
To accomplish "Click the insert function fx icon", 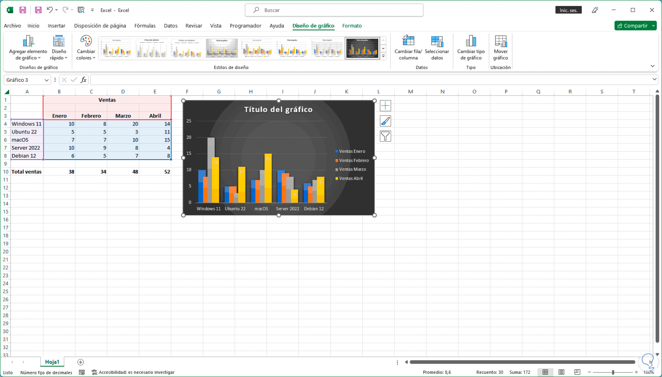I will pyautogui.click(x=83, y=80).
